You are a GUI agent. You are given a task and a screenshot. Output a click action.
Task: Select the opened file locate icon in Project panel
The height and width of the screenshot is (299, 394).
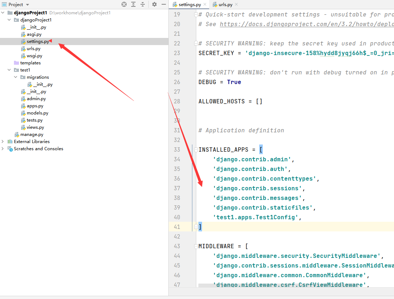124,4
